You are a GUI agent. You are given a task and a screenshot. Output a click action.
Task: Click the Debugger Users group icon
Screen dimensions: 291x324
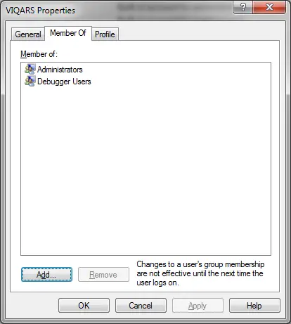(30, 81)
